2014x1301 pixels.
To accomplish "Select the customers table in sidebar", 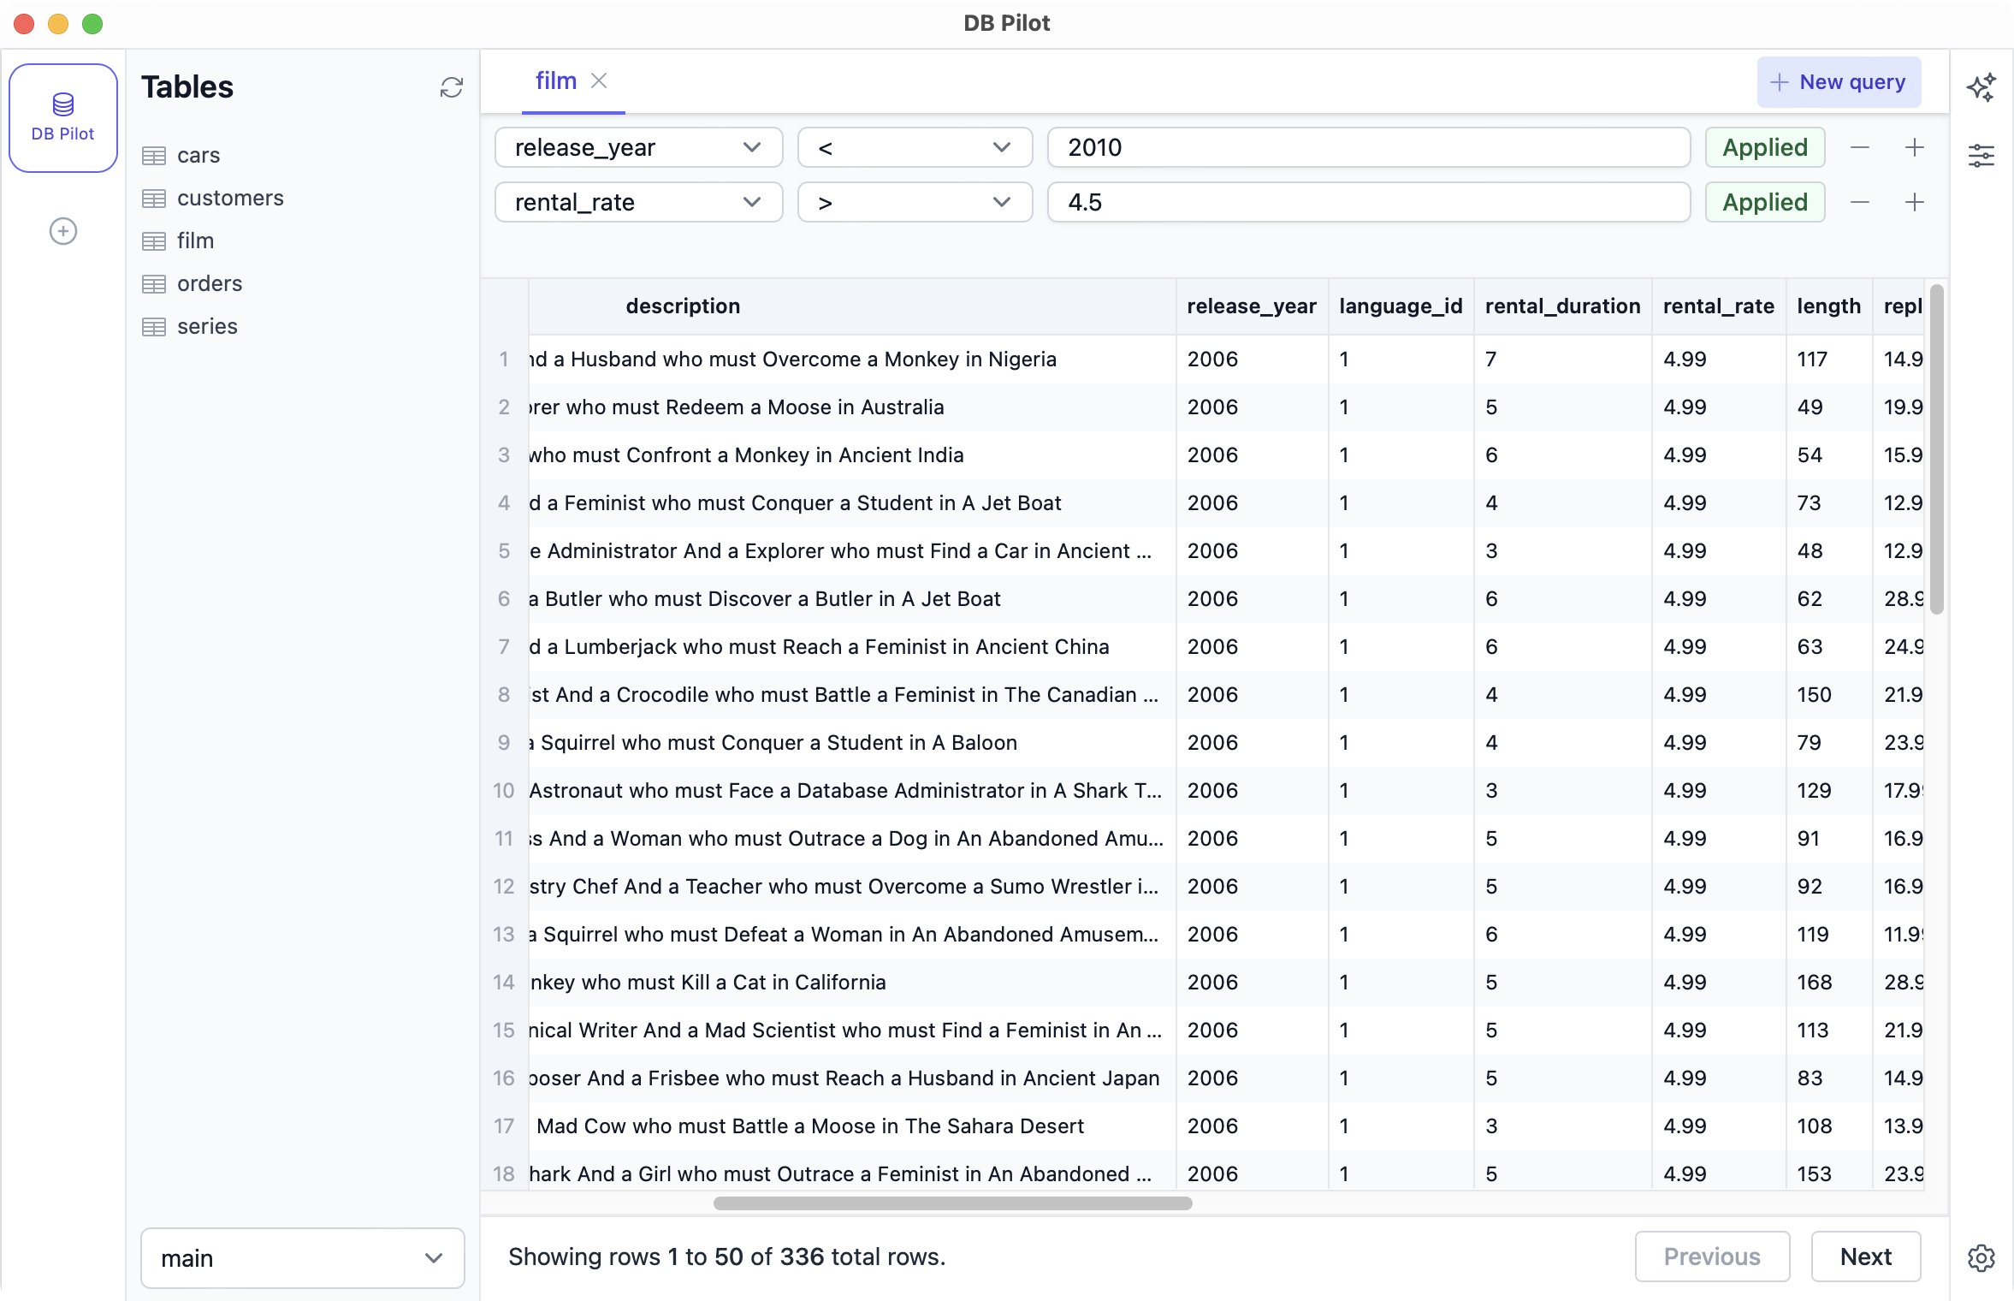I will click(x=229, y=197).
